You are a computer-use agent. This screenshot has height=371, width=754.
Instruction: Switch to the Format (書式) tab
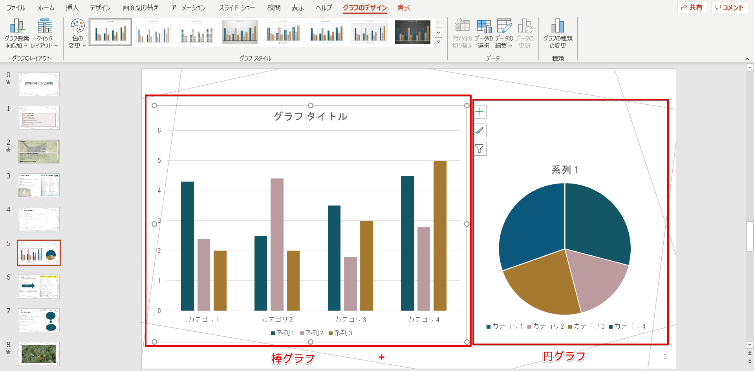click(x=404, y=7)
